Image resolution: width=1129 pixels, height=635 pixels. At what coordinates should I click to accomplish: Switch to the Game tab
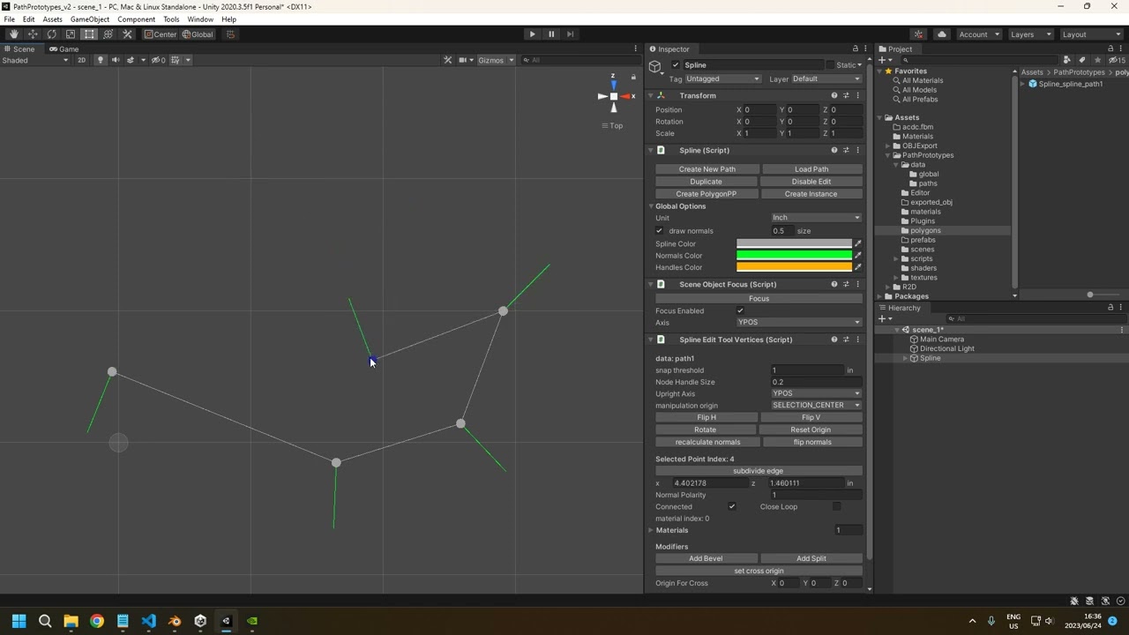click(64, 49)
